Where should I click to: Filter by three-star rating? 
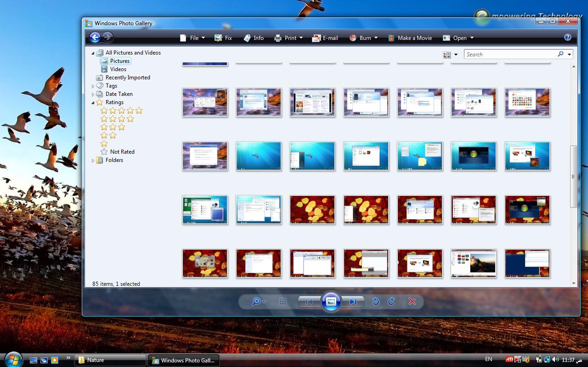[x=113, y=127]
